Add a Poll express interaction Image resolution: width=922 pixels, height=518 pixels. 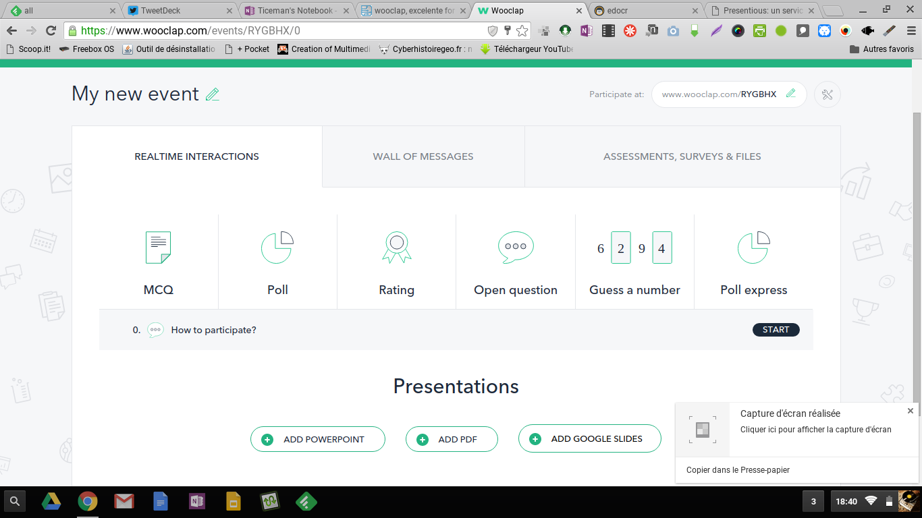point(754,262)
